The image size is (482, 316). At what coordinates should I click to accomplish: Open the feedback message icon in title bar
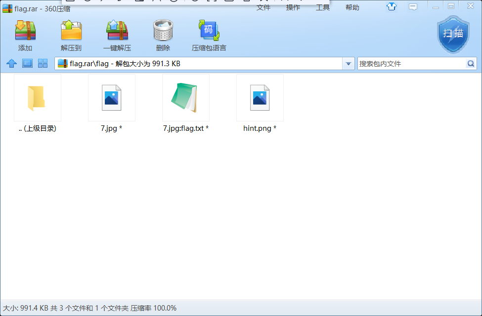413,7
